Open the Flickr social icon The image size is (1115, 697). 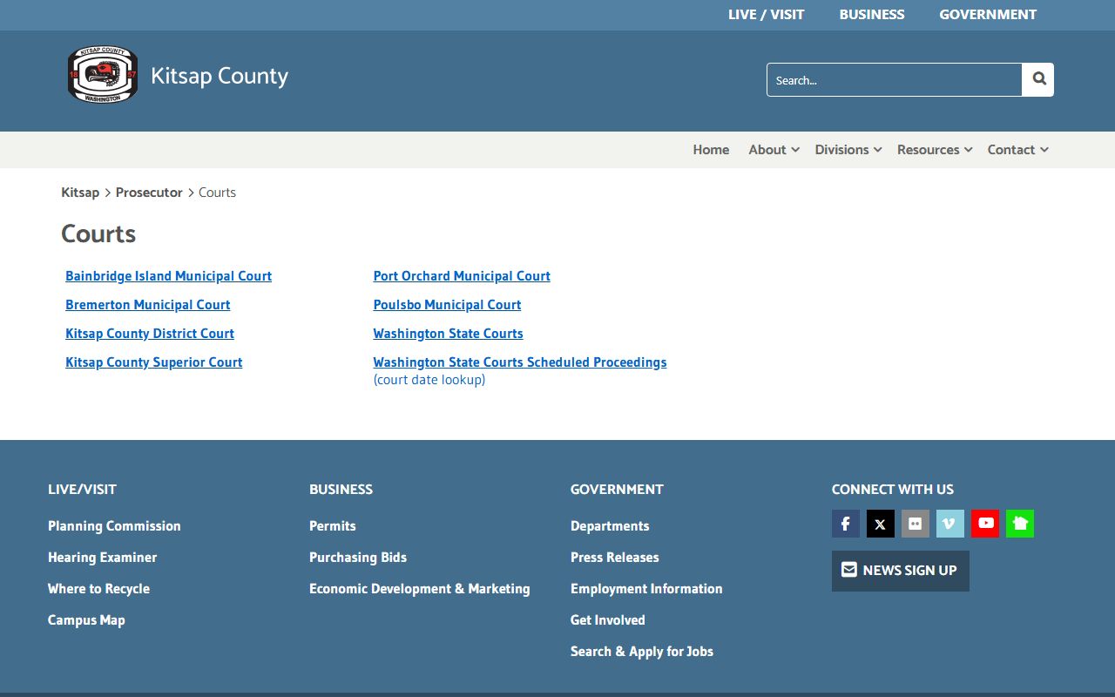pyautogui.click(x=916, y=524)
